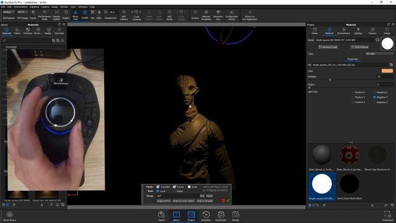396x223 pixels.
Task: Click the Snap to Lower Object button
Action: [x=184, y=201]
